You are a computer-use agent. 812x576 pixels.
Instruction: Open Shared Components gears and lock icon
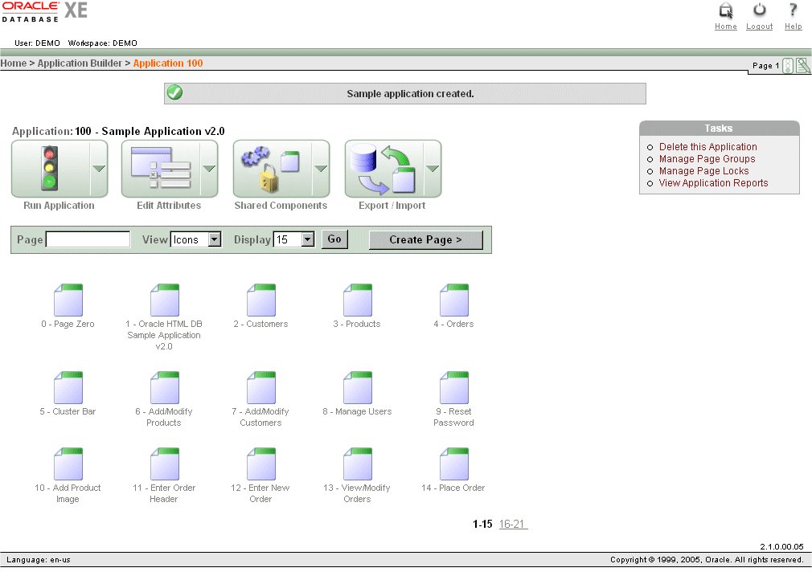271,168
